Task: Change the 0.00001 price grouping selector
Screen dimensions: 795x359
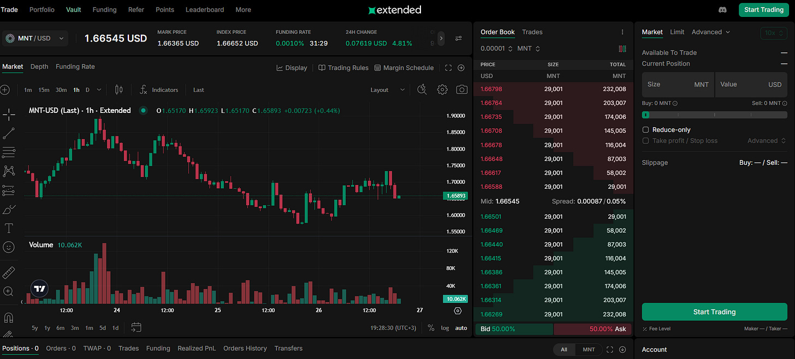Action: click(496, 49)
